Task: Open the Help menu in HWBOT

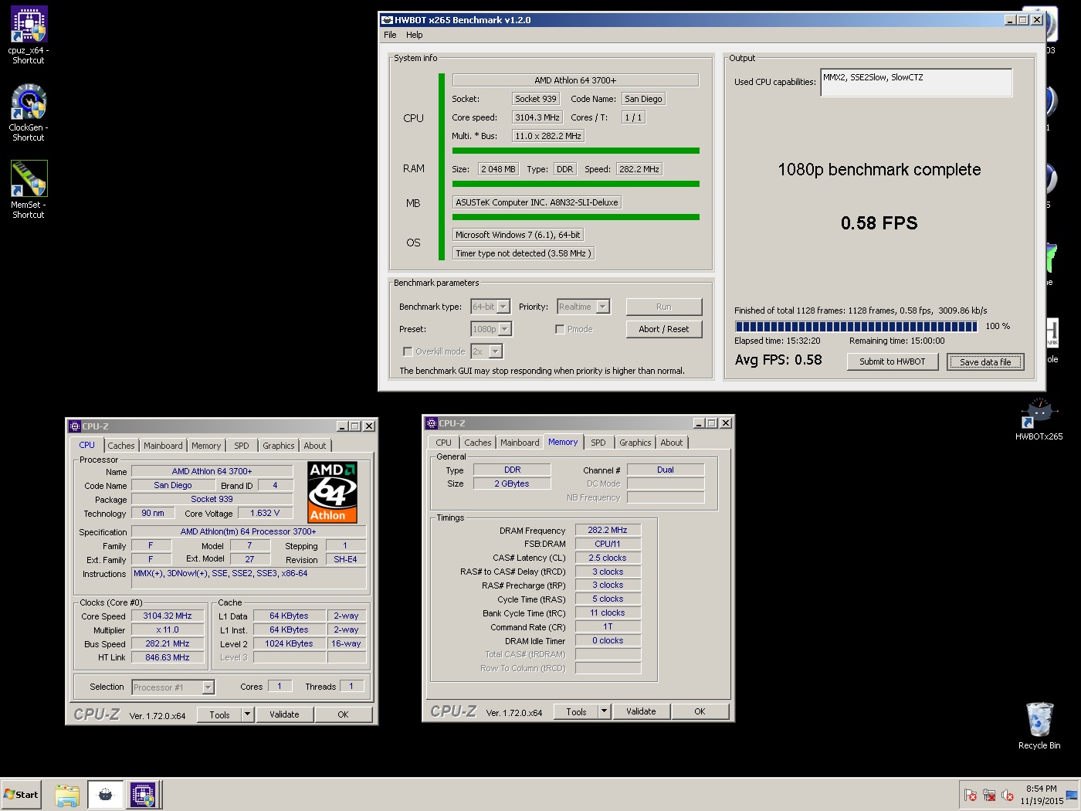Action: (415, 35)
